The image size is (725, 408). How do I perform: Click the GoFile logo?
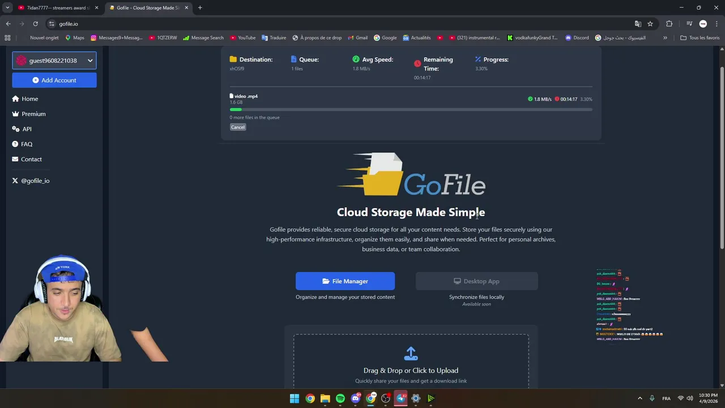click(x=411, y=175)
